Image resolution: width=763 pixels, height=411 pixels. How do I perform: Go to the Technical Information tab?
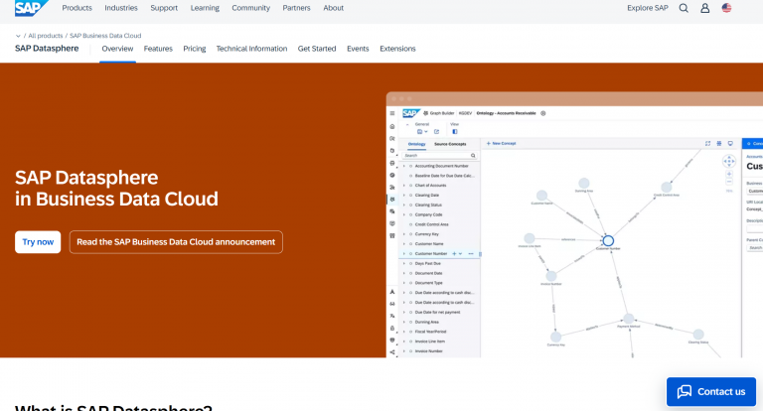(251, 49)
